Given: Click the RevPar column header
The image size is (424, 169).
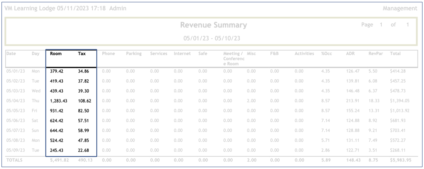Looking at the screenshot, I should pyautogui.click(x=372, y=54).
